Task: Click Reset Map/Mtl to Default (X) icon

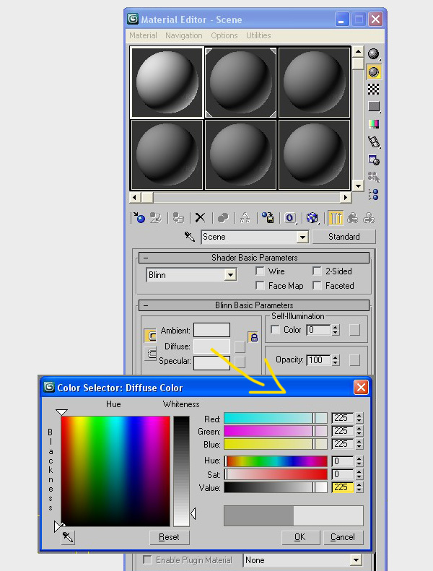Action: (x=201, y=217)
